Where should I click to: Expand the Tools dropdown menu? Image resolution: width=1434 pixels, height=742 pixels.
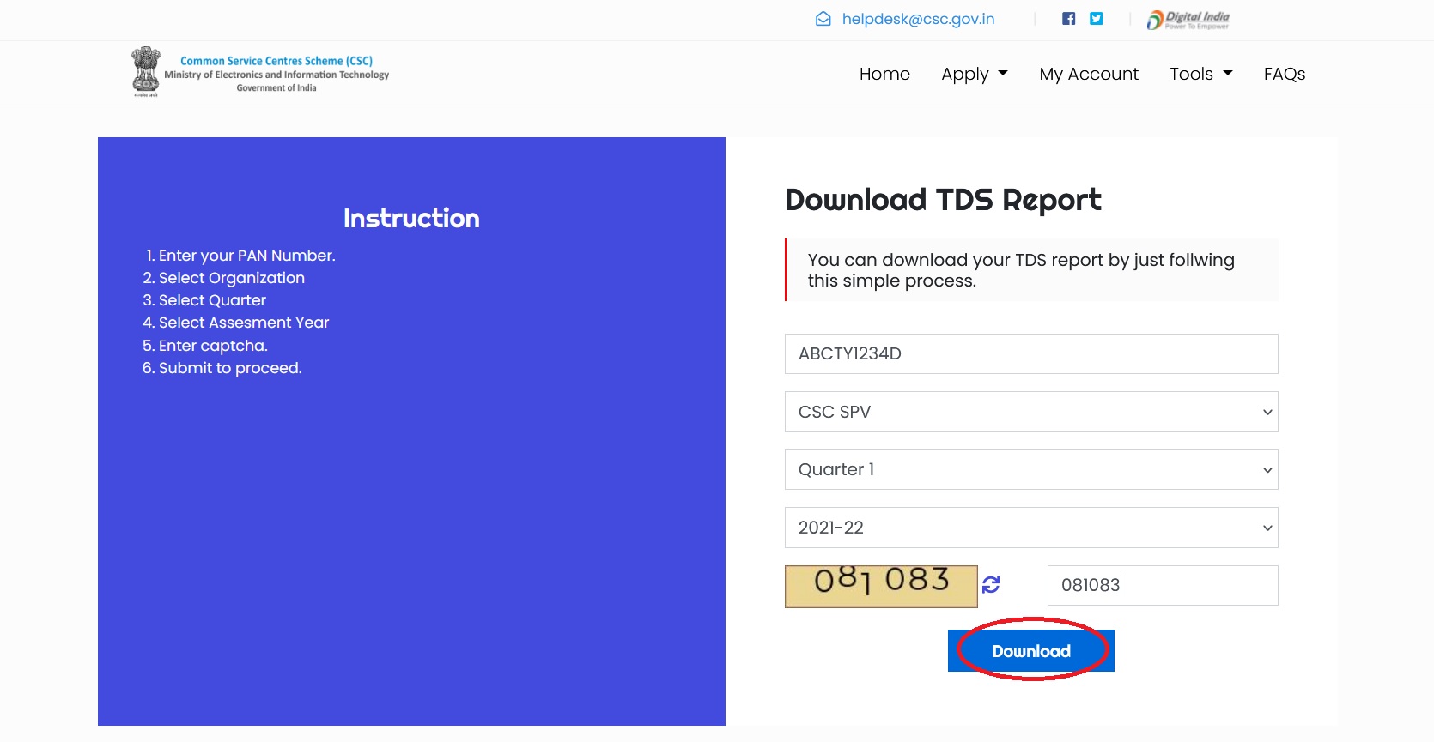[1200, 74]
